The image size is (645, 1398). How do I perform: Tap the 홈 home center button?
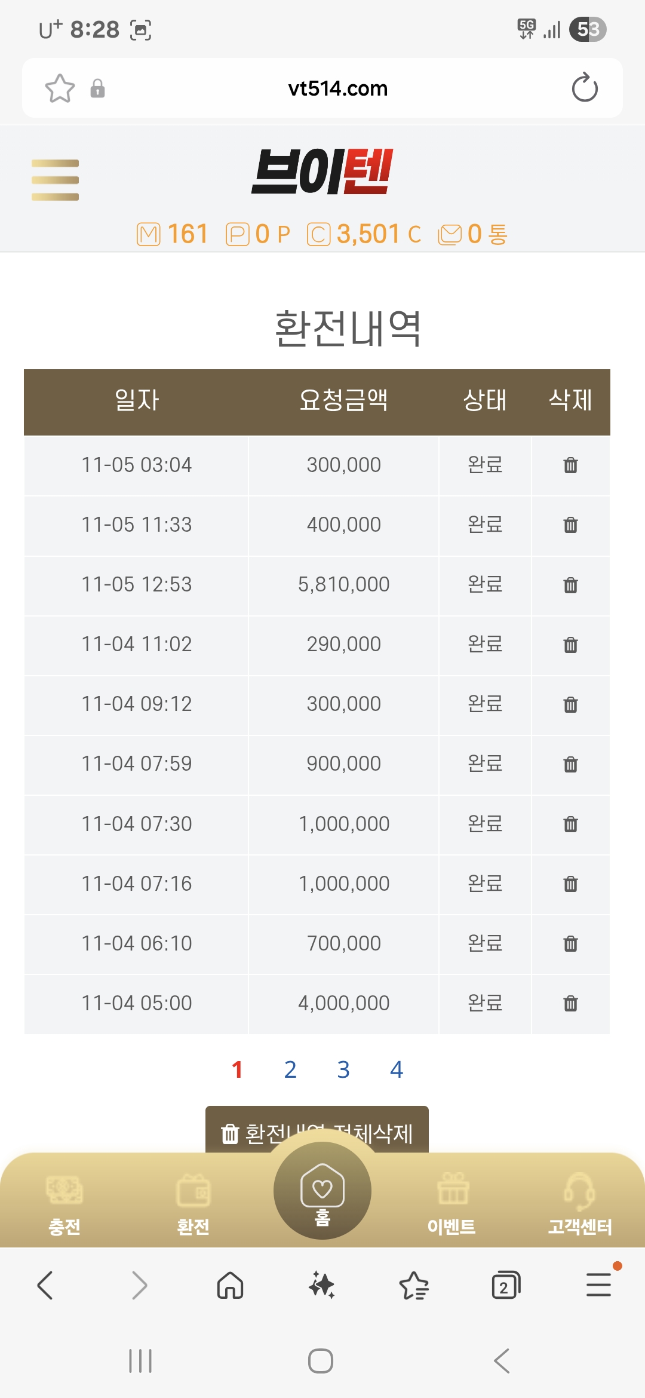coord(322,1192)
